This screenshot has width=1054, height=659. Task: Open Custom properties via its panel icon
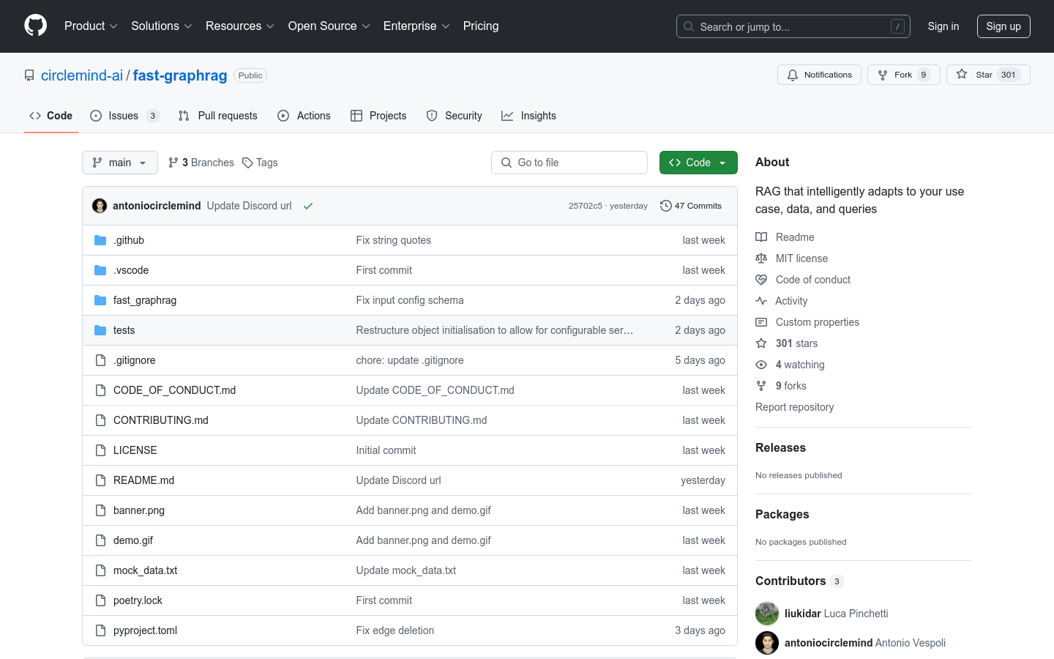tap(761, 321)
